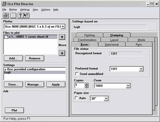This screenshot has height=122, width=160.
Task: Open the File menu
Action: pos(4,10)
